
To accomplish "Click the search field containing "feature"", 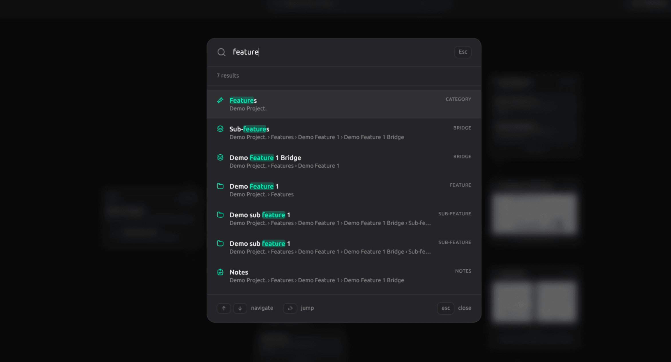I will coord(341,52).
